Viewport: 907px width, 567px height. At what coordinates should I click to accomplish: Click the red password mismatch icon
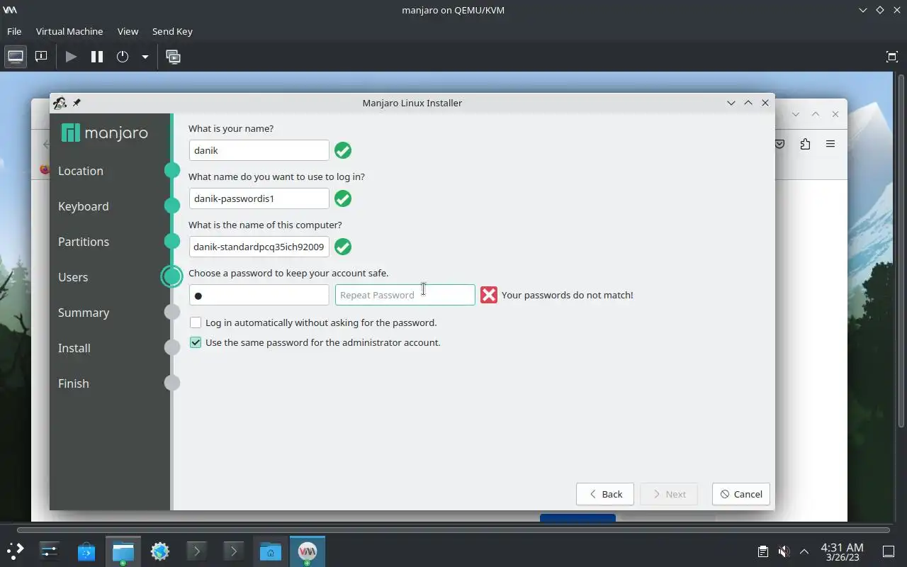tap(489, 295)
